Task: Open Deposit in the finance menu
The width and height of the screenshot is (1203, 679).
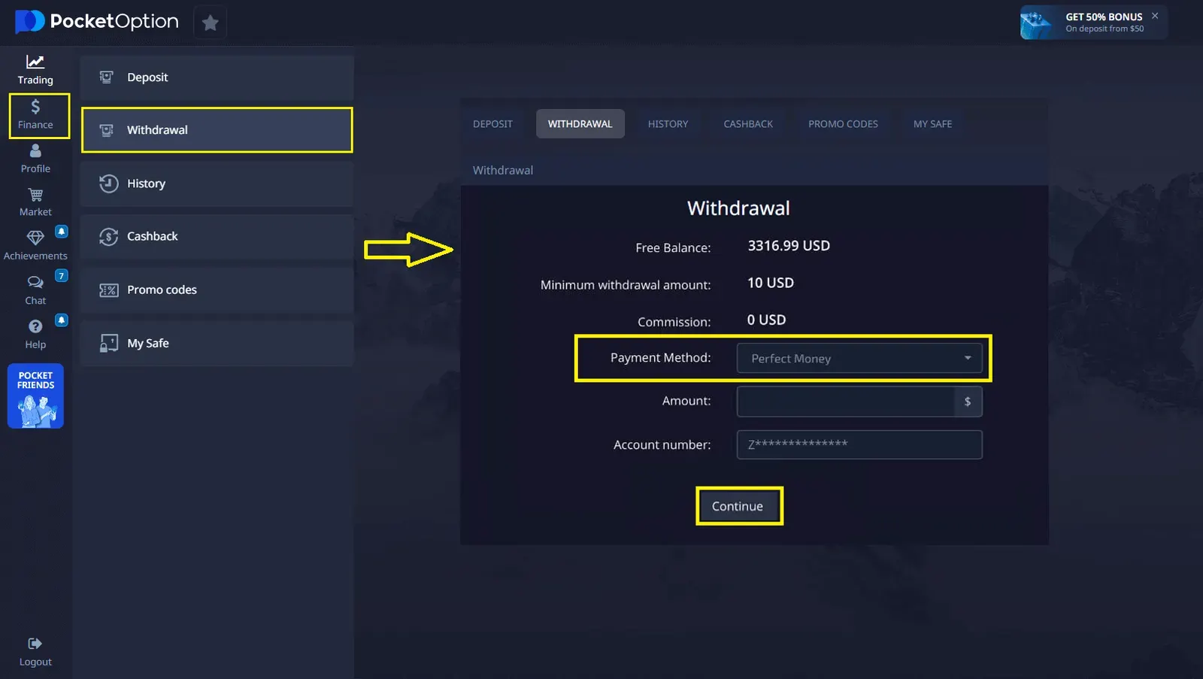Action: [x=217, y=77]
